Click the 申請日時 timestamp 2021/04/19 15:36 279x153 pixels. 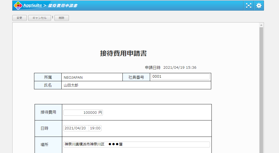point(180,68)
